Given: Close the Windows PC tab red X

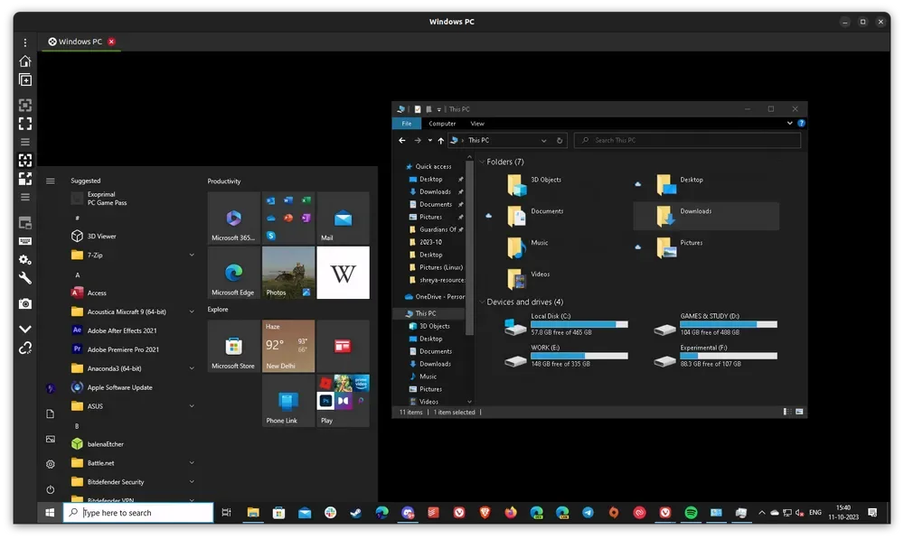Looking at the screenshot, I should (111, 42).
